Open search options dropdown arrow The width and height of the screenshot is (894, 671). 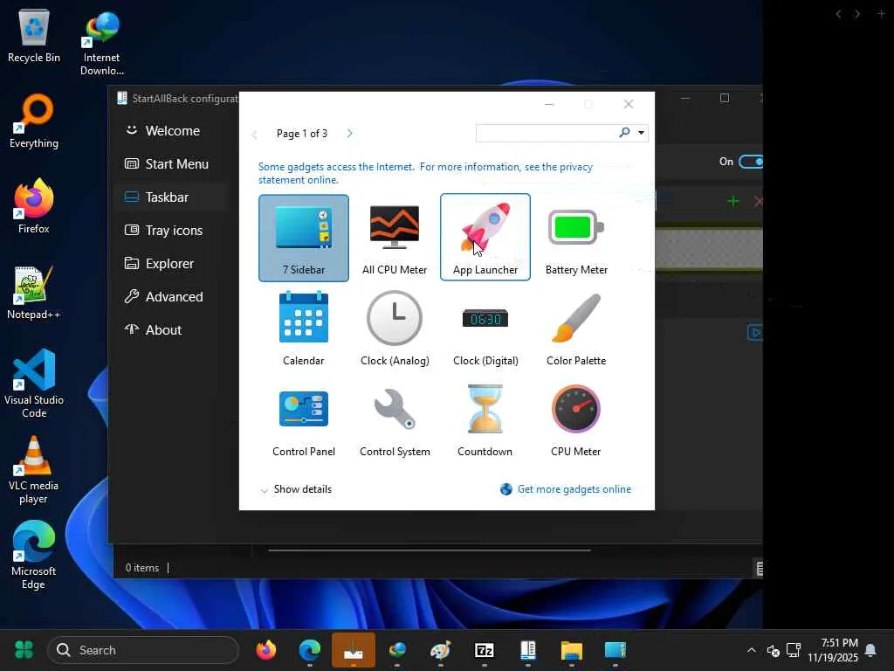[642, 133]
